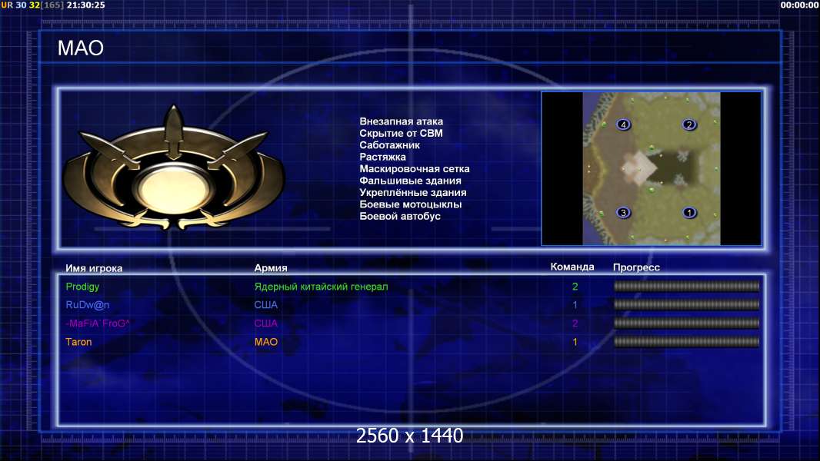The image size is (820, 461).
Task: Click the США army in RuDw@n's row
Action: (x=265, y=305)
